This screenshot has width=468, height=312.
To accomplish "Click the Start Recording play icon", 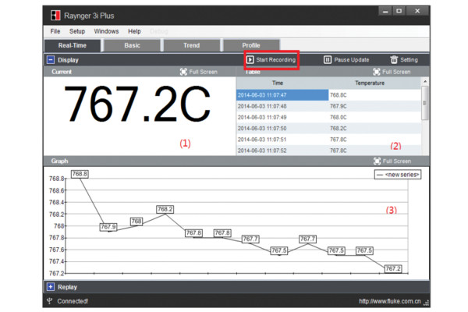I will click(250, 59).
